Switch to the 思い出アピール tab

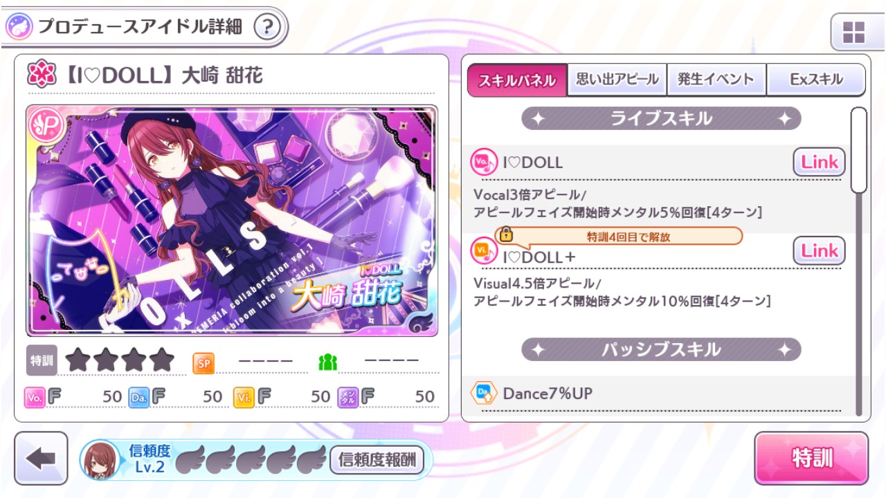pos(617,80)
